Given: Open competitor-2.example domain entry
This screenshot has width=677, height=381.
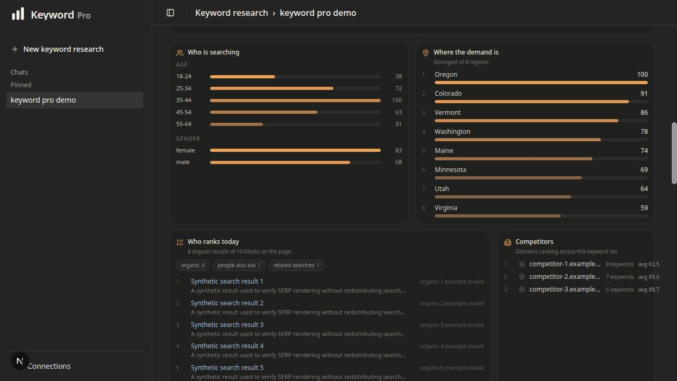Looking at the screenshot, I should [x=564, y=277].
